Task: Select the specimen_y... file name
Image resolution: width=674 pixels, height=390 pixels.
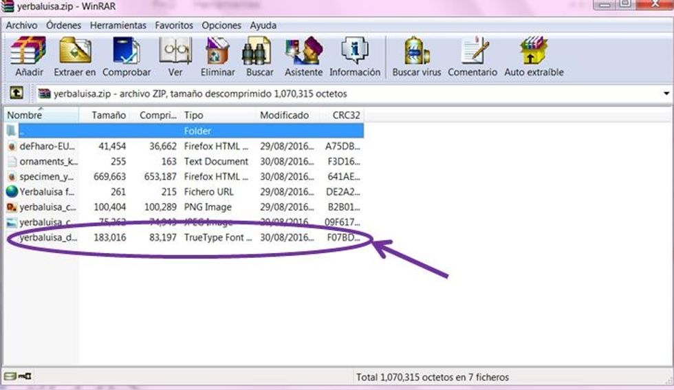Action: click(x=47, y=177)
